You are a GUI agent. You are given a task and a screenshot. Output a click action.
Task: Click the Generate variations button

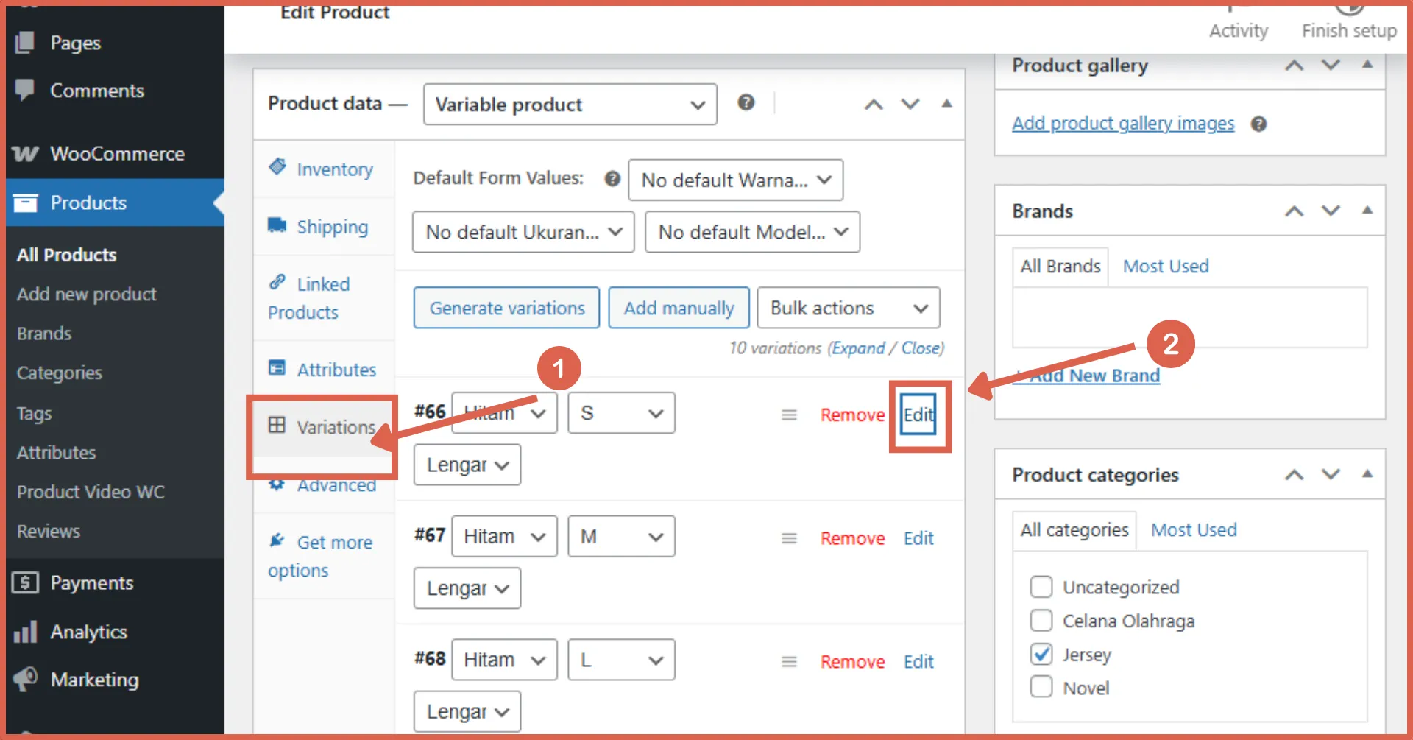point(506,308)
